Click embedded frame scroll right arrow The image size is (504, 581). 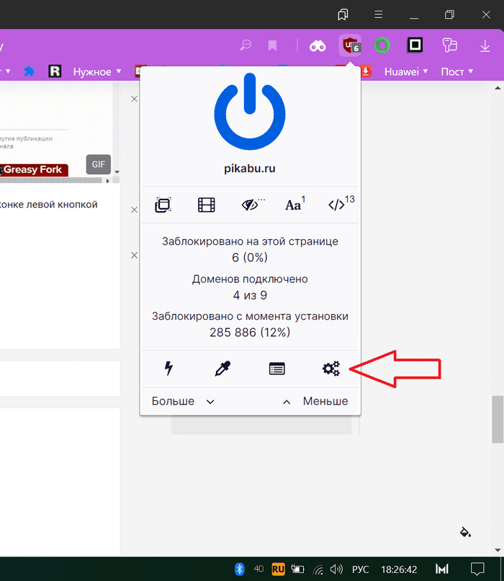(108, 181)
